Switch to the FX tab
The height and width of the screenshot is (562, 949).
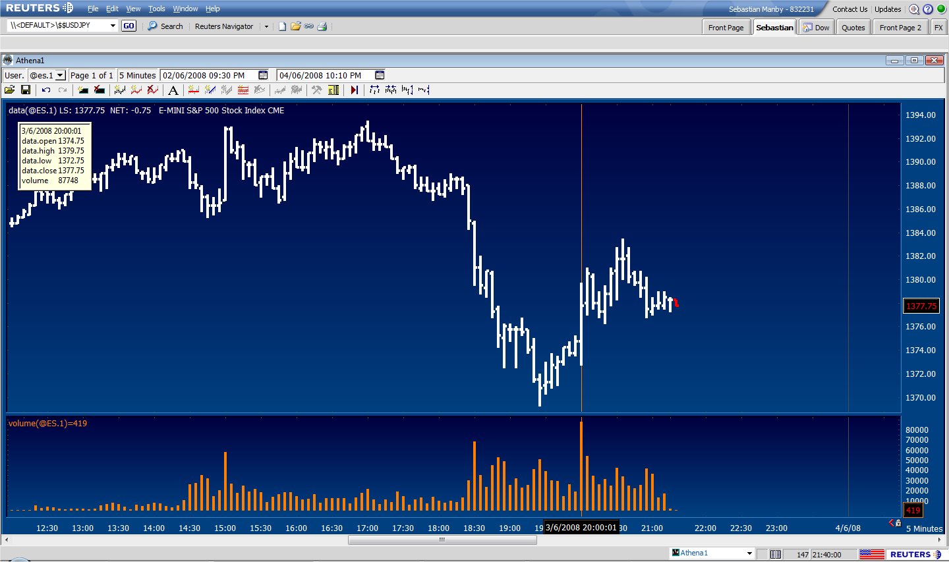pyautogui.click(x=938, y=28)
